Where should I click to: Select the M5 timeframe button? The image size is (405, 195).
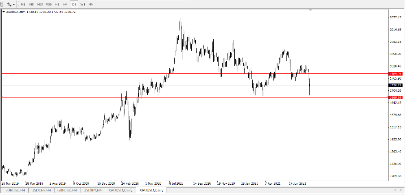(31, 4)
